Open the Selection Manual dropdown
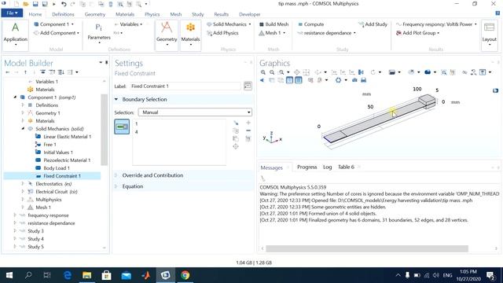 [195, 112]
